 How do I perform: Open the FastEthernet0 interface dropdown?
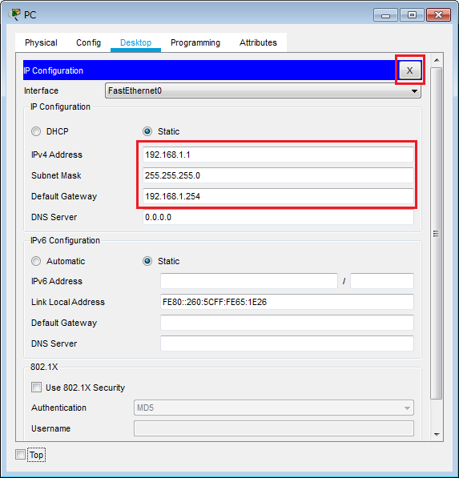[x=263, y=90]
